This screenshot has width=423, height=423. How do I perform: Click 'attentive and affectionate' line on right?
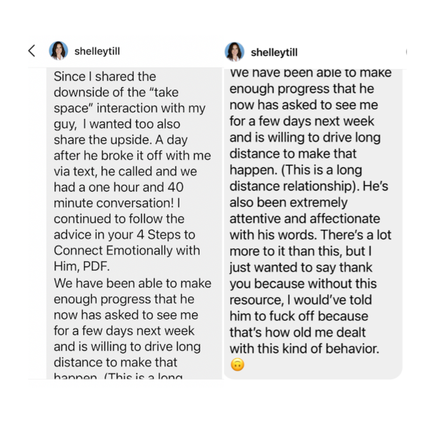[x=305, y=219]
